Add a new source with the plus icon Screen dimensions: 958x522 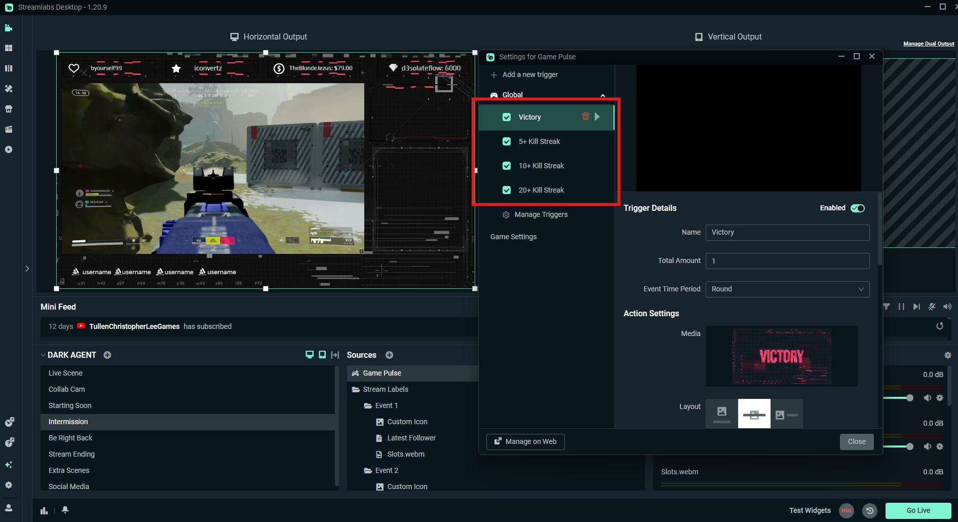pyautogui.click(x=389, y=355)
